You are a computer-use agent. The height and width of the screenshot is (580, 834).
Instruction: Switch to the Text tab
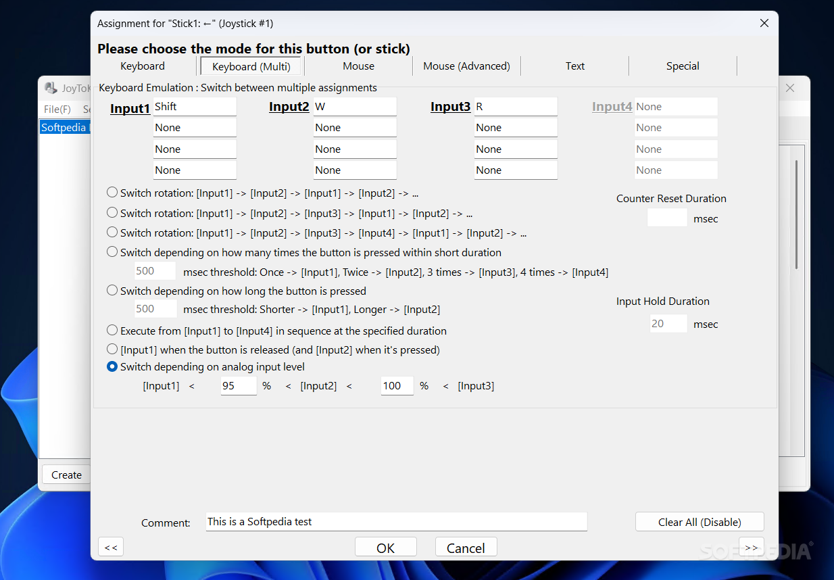click(575, 66)
